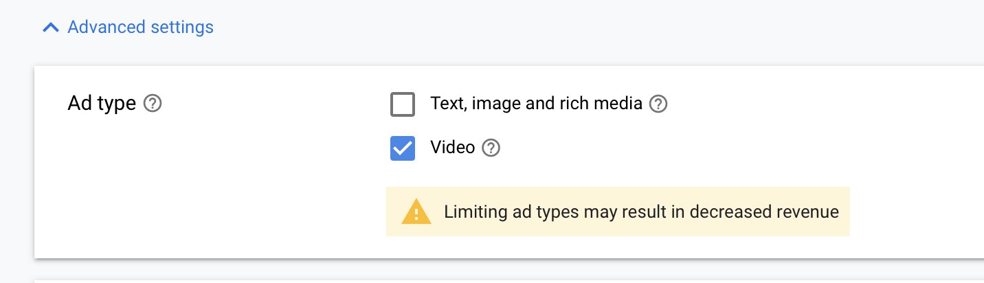Select the 'Ad type' heading label
Screen dimensions: 984x283
102,104
